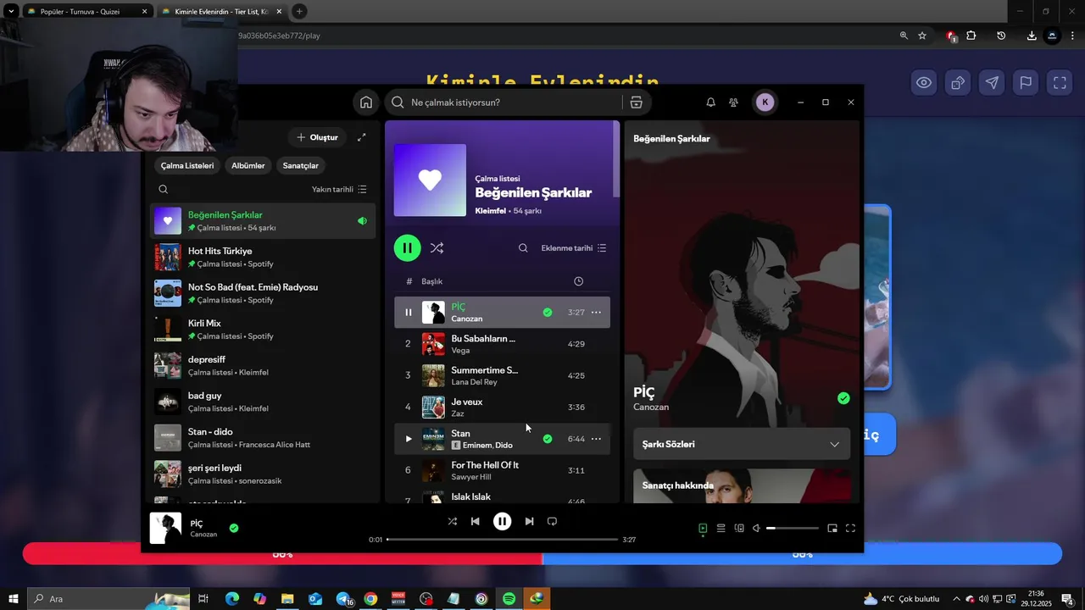Click the eye icon on Quizei page
The height and width of the screenshot is (610, 1085).
click(x=924, y=83)
